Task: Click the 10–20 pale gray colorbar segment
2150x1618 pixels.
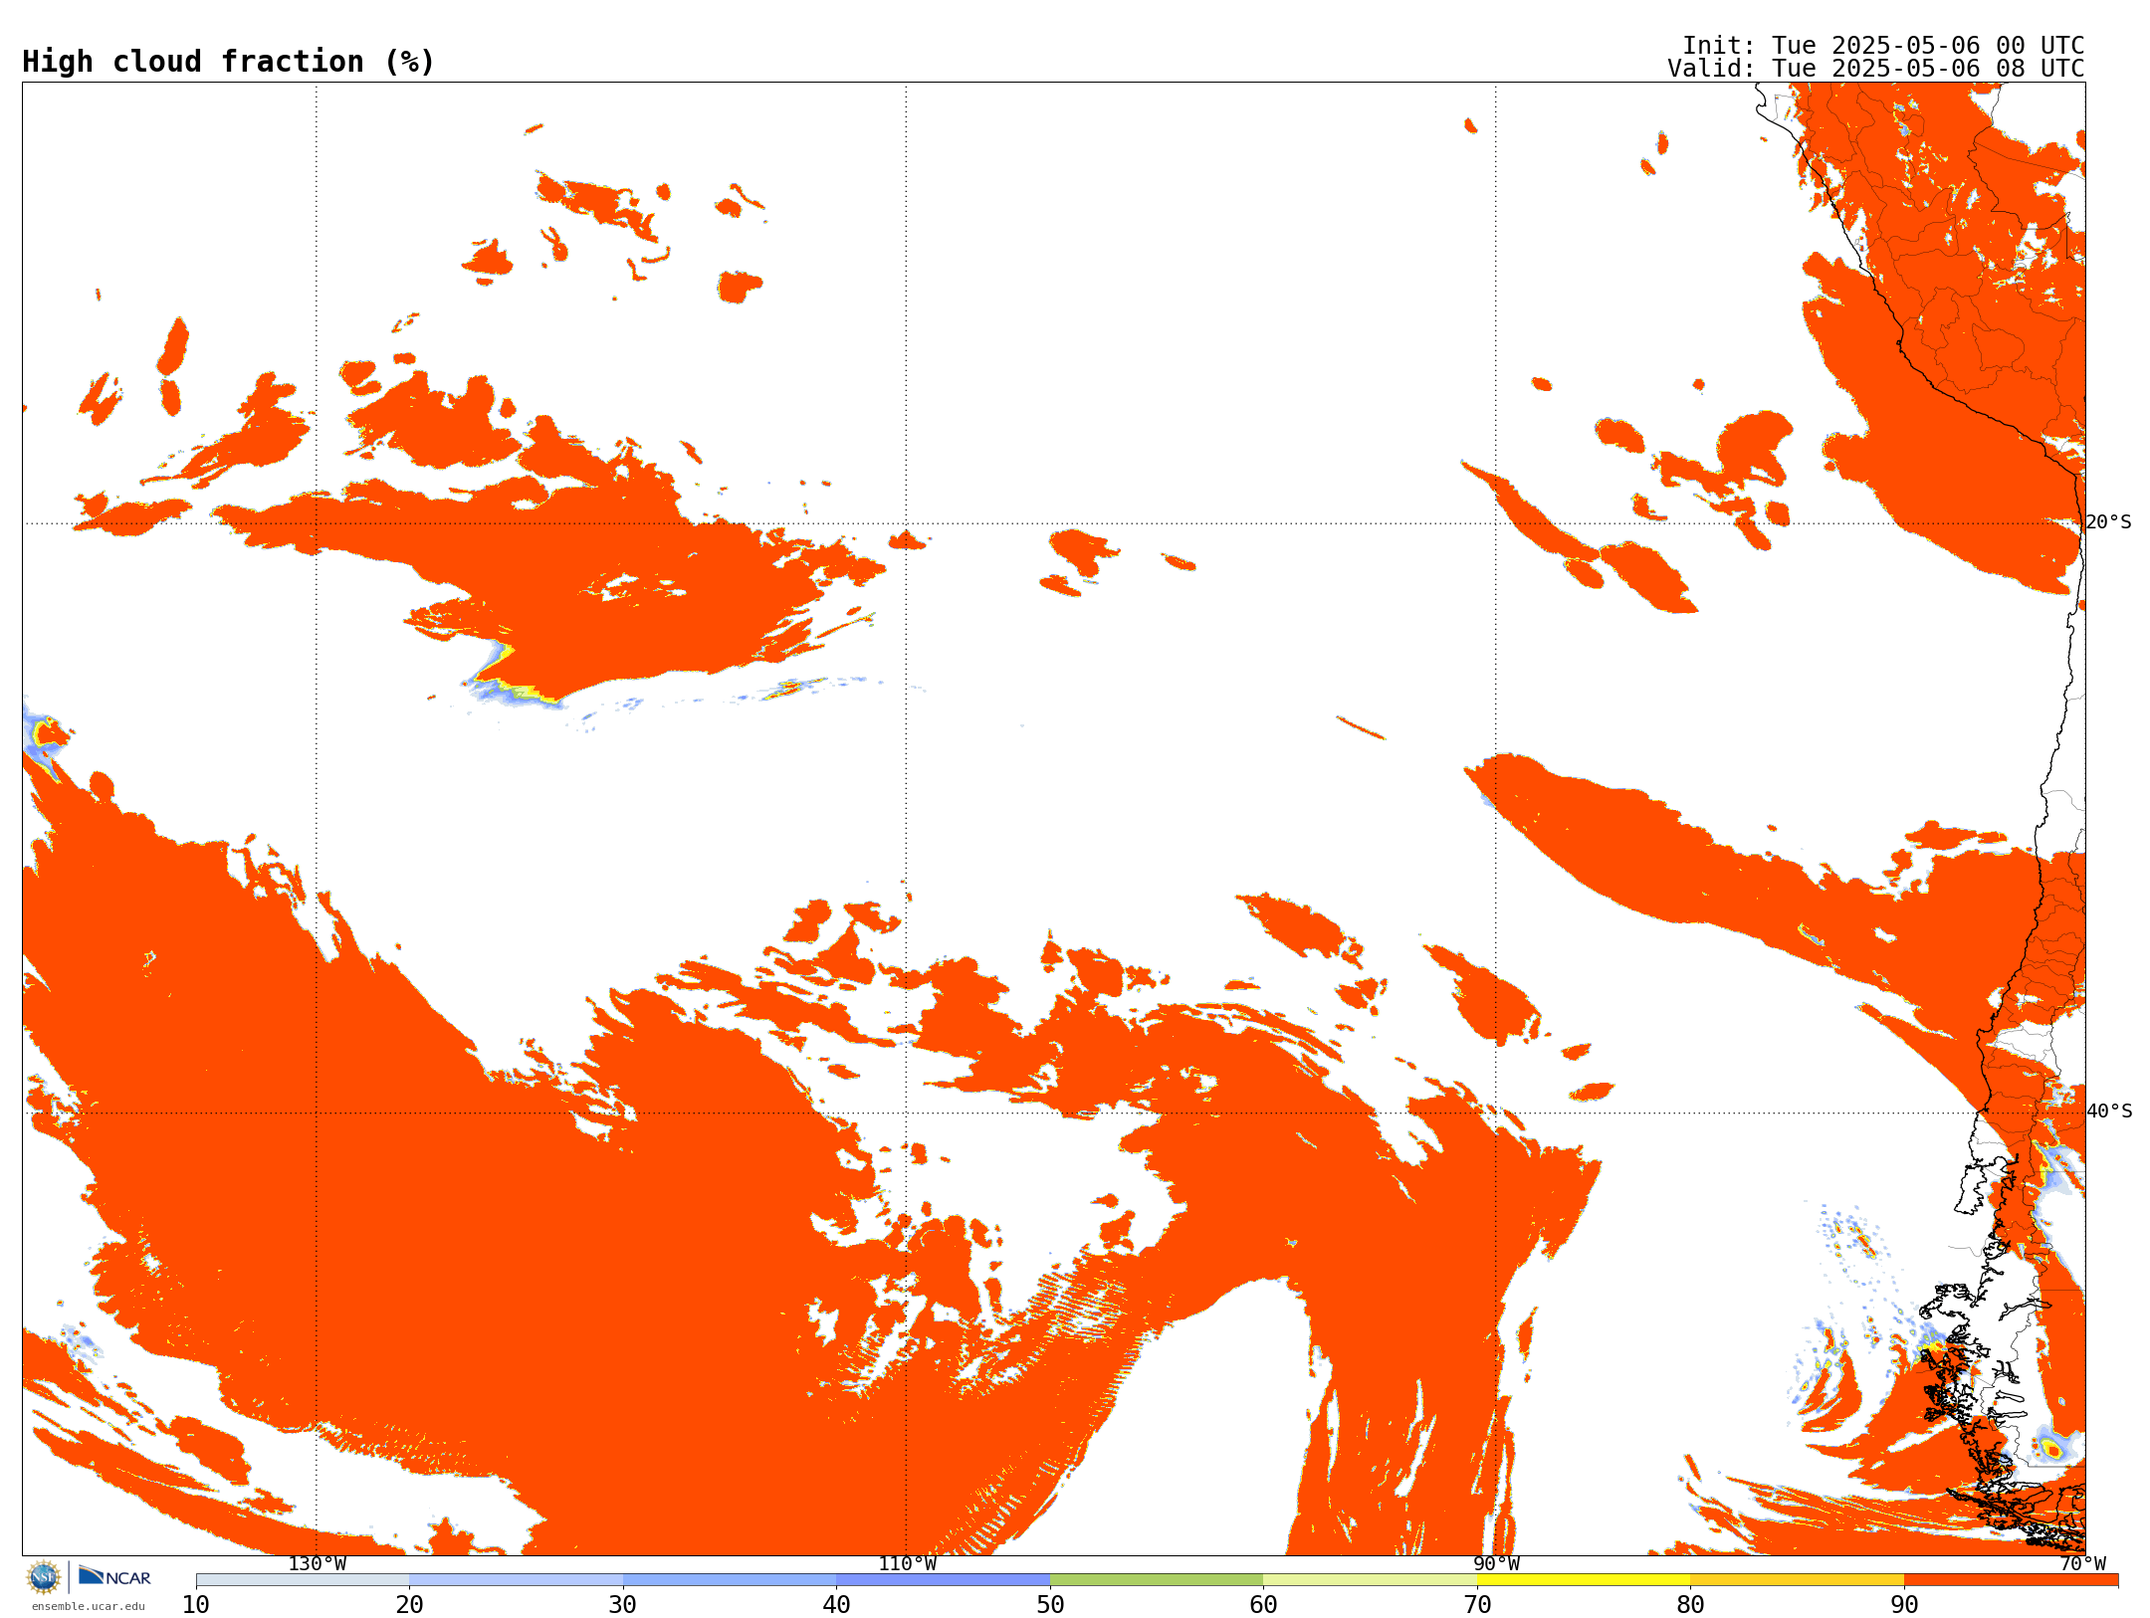Action: click(303, 1580)
